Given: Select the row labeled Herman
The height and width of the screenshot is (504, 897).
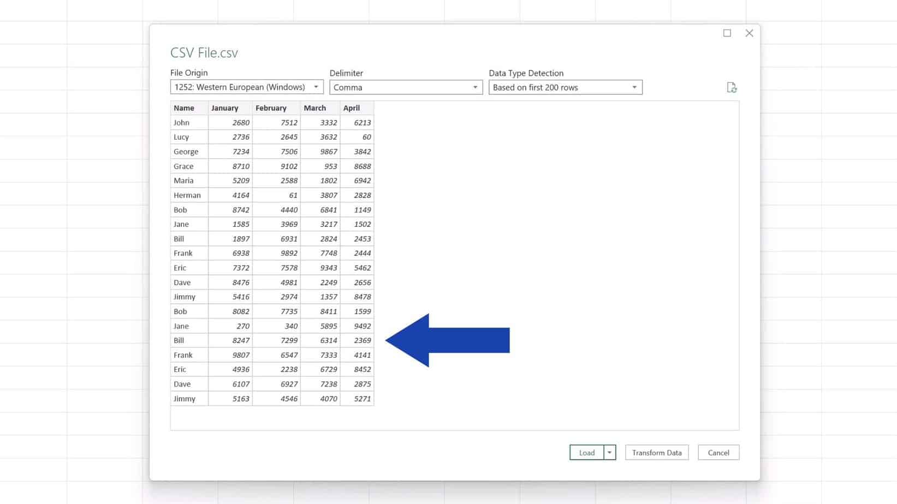Looking at the screenshot, I should point(188,195).
